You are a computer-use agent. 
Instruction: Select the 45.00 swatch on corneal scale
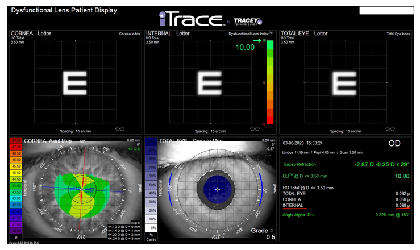pyautogui.click(x=16, y=173)
